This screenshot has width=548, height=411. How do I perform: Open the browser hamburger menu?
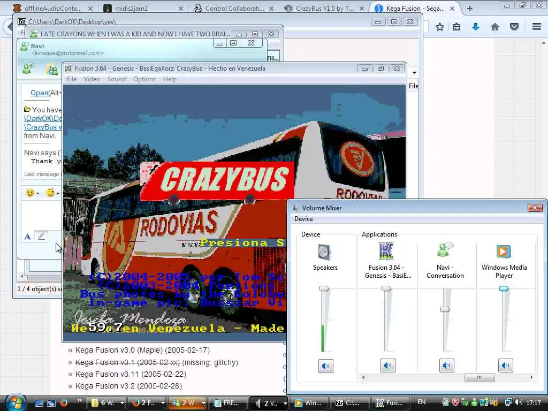pyautogui.click(x=537, y=27)
